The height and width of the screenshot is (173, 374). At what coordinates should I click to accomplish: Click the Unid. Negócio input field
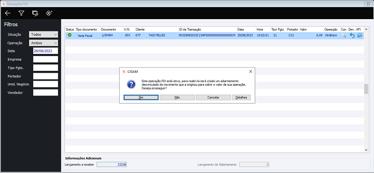click(x=45, y=84)
